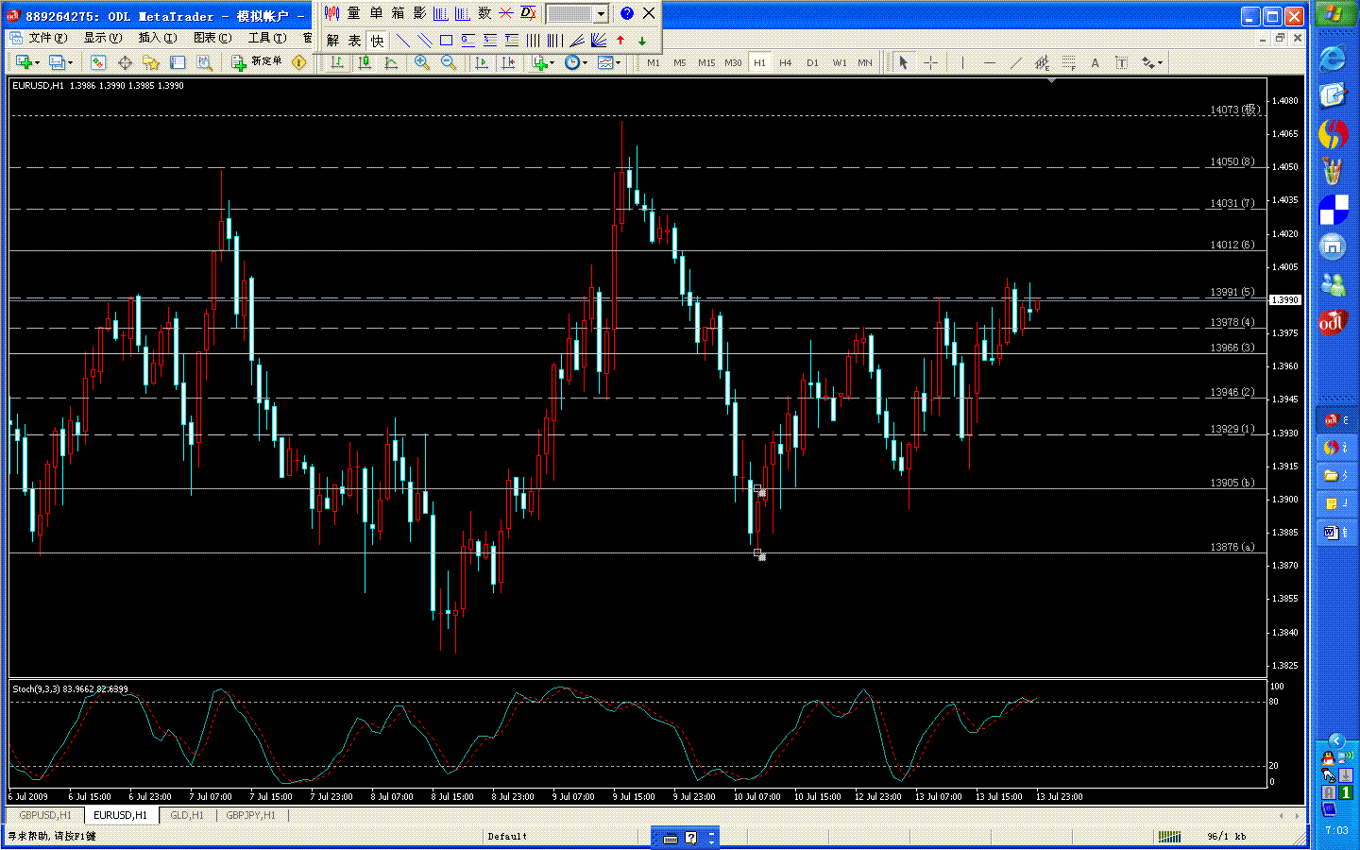Viewport: 1360px width, 850px height.
Task: Select the M1 timeframe
Action: click(654, 62)
